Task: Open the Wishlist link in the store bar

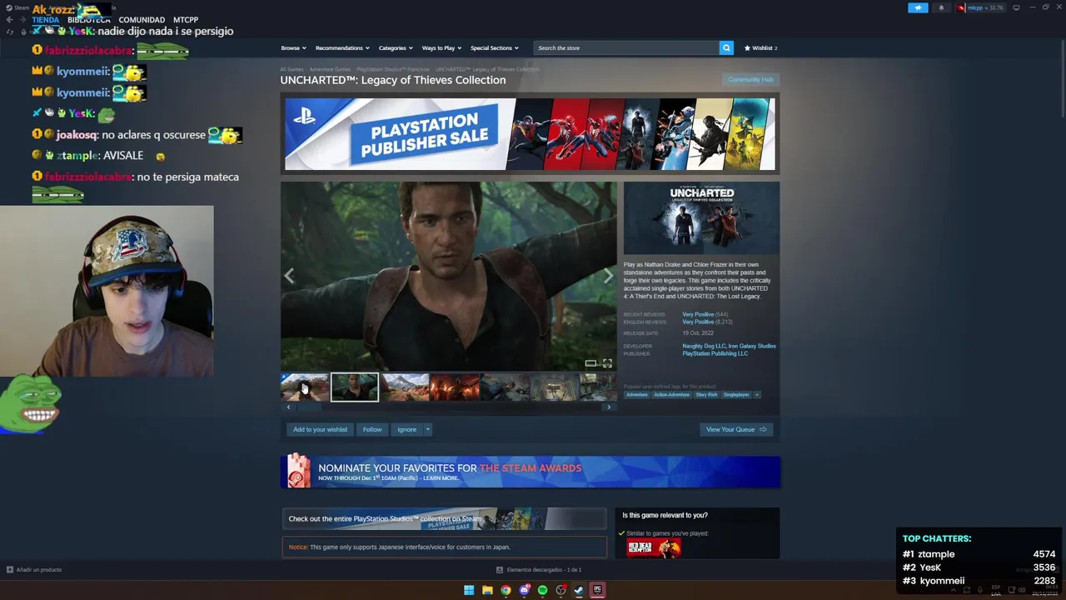Action: pyautogui.click(x=760, y=48)
